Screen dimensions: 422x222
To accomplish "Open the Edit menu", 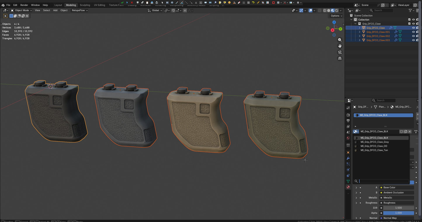I will pyautogui.click(x=15, y=5).
